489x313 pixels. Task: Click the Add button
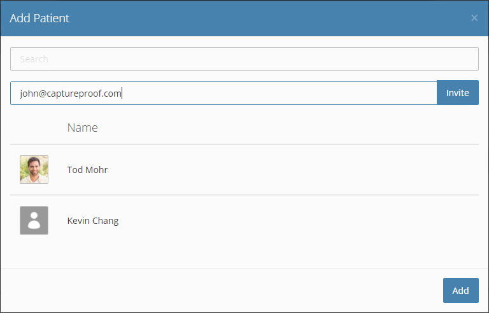coord(460,290)
